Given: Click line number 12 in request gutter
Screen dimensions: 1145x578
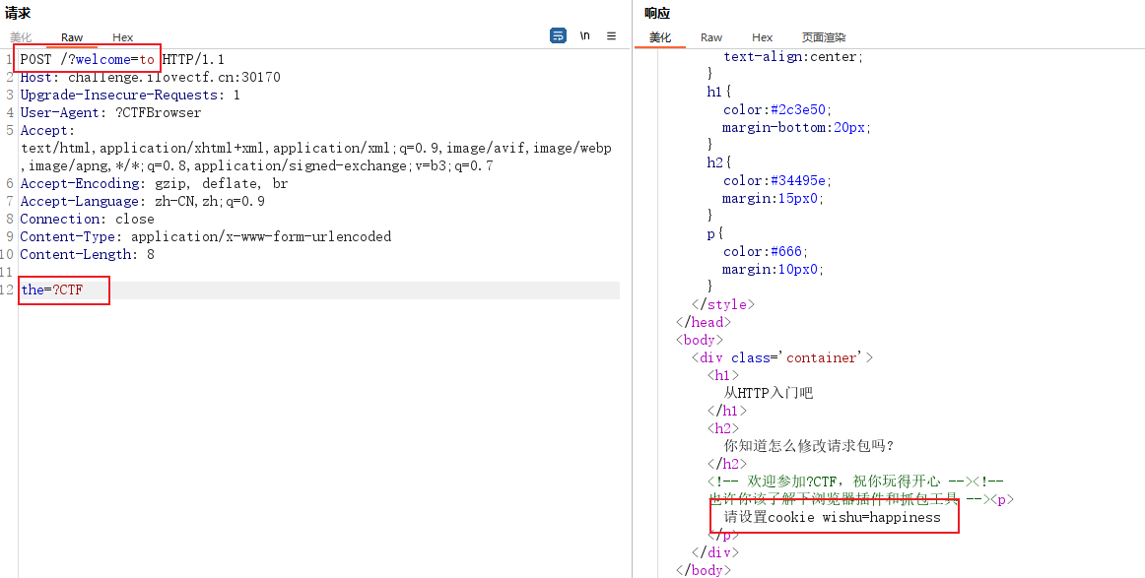Looking at the screenshot, I should coord(7,289).
